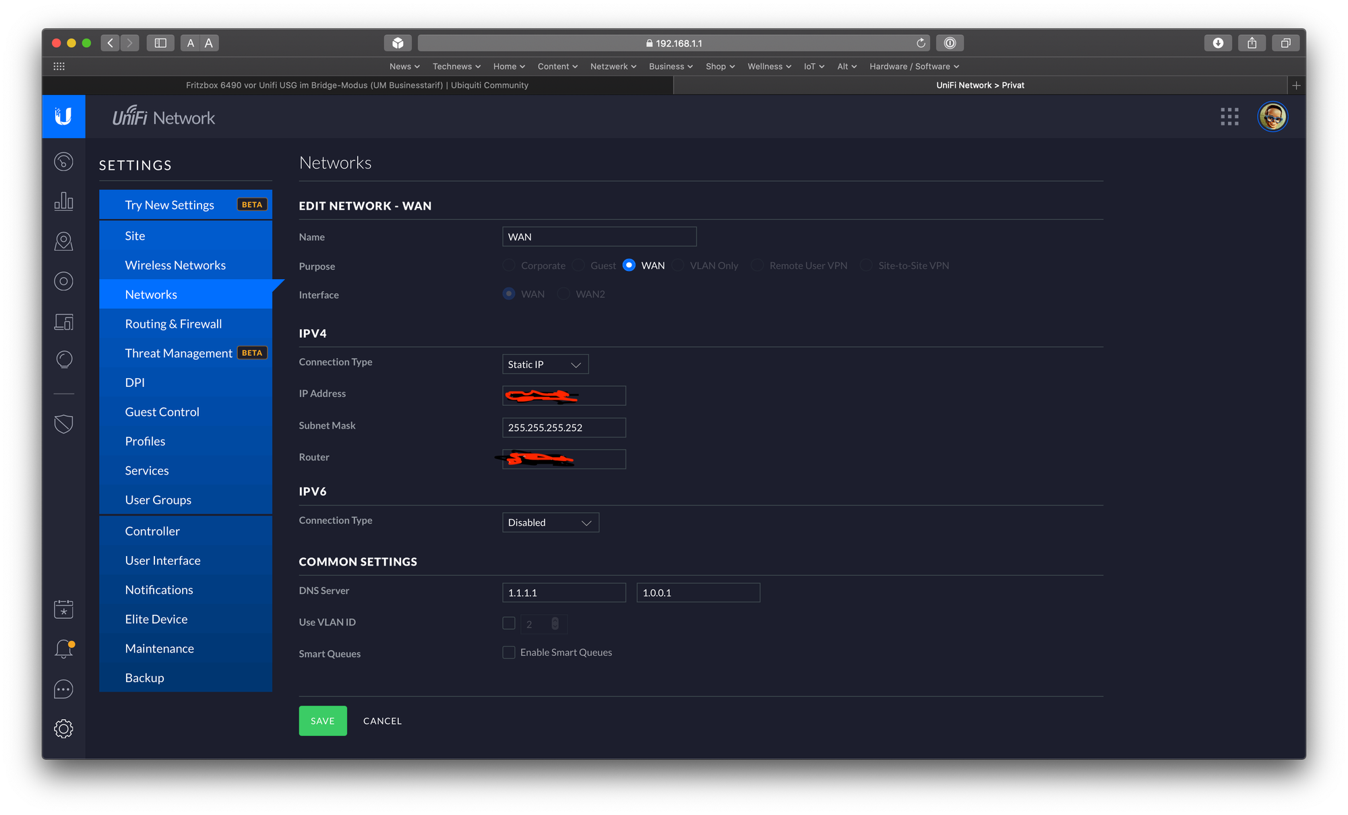
Task: Open the Events calendar icon
Action: (63, 609)
